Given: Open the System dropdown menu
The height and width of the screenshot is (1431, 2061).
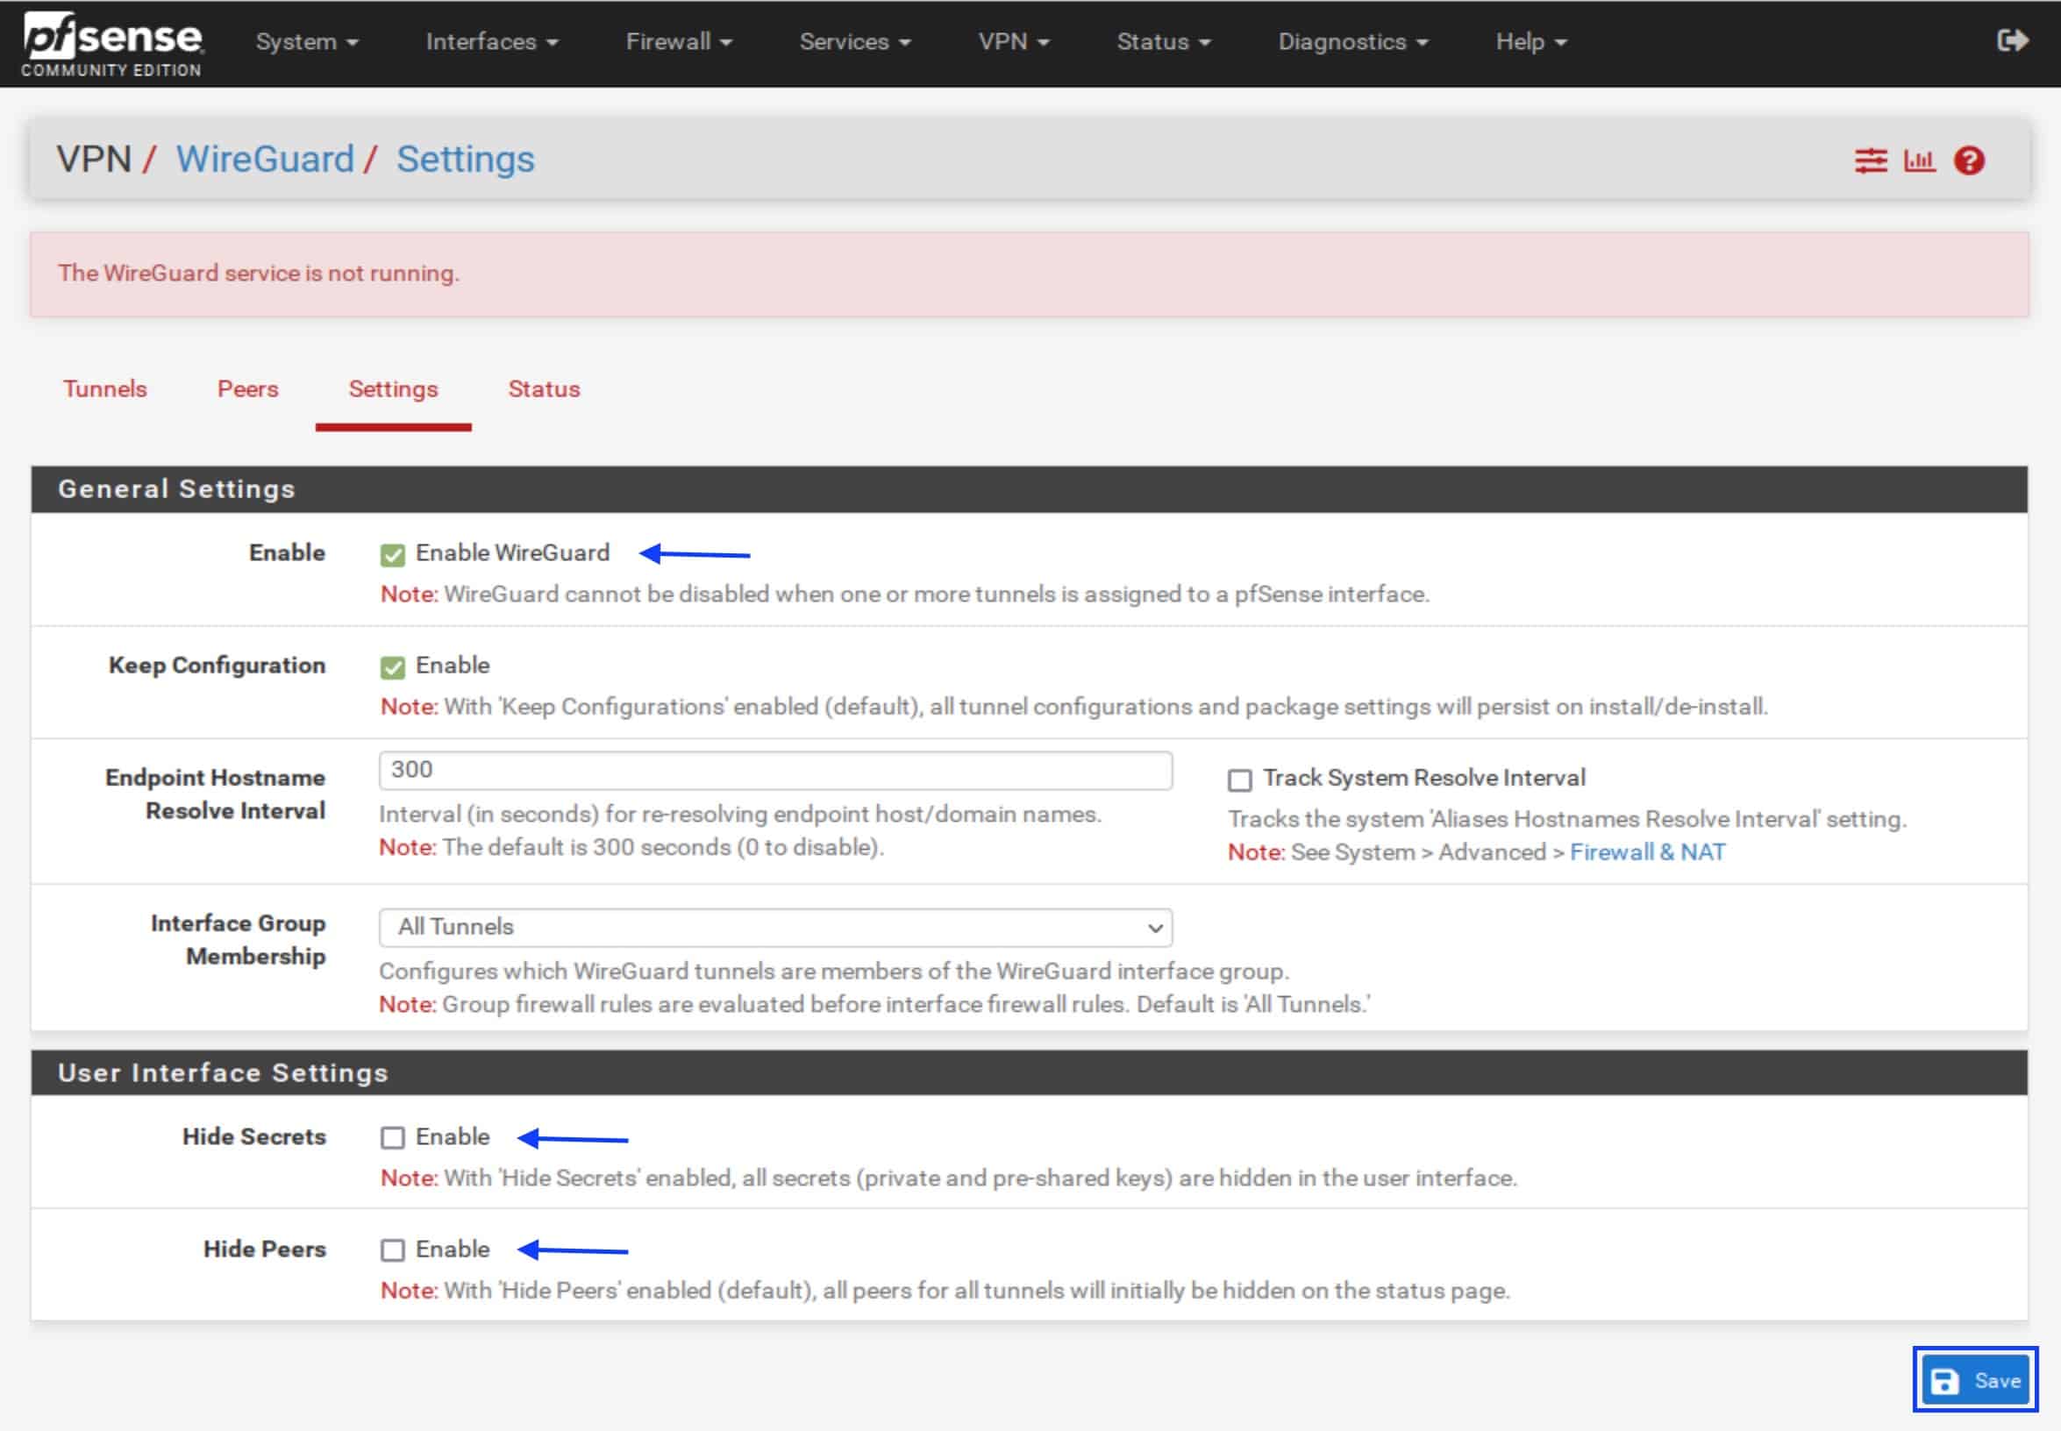Looking at the screenshot, I should [x=307, y=41].
